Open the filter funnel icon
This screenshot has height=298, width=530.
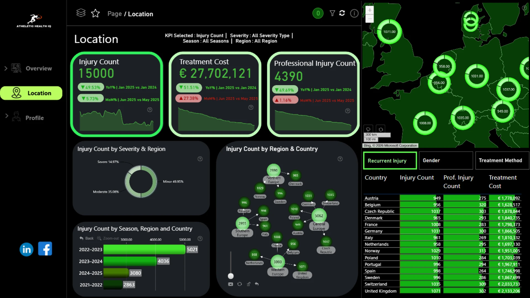click(x=332, y=13)
